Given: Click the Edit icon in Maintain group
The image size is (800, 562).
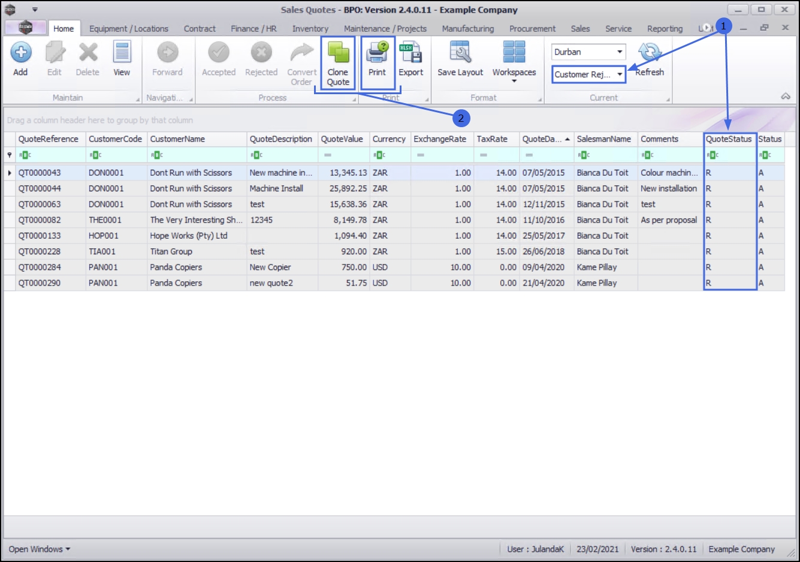Looking at the screenshot, I should 55,53.
